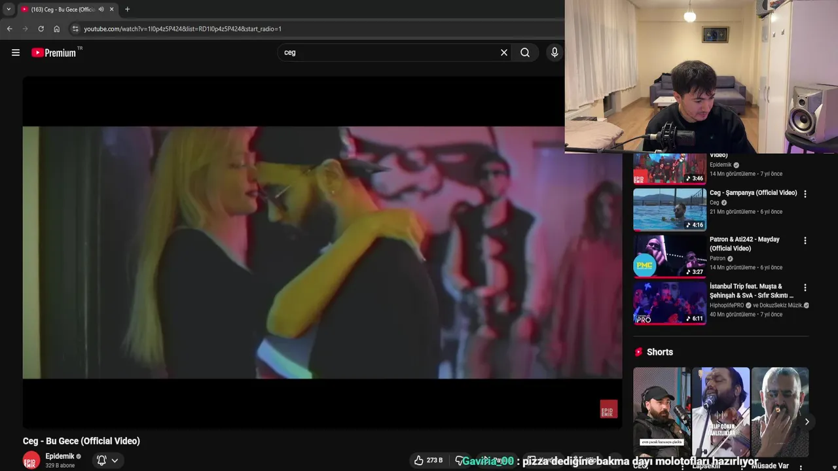Open Ceg - Şampanya (Official Video) title
Viewport: 838px width, 471px height.
point(753,193)
